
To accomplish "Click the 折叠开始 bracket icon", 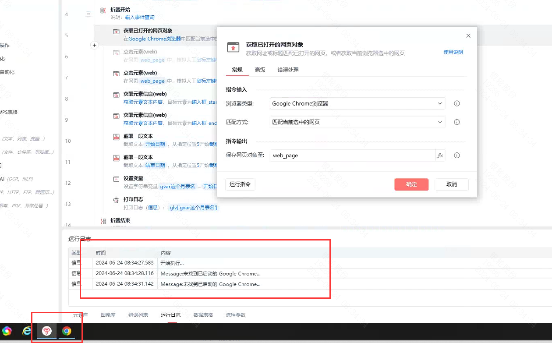I will (103, 10).
